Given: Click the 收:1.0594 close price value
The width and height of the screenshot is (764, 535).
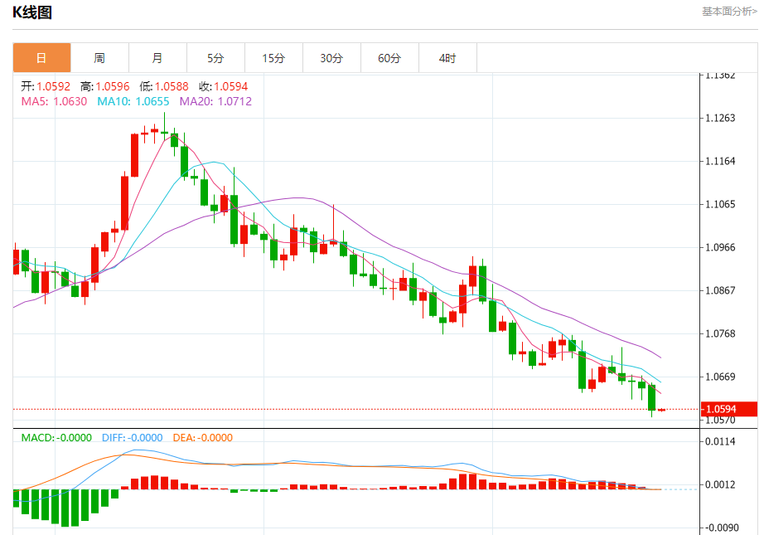Looking at the screenshot, I should (x=224, y=86).
